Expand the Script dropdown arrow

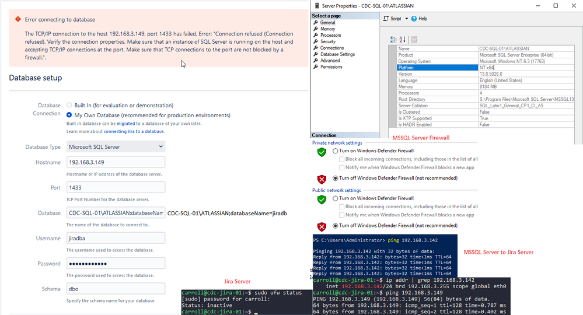coord(406,19)
